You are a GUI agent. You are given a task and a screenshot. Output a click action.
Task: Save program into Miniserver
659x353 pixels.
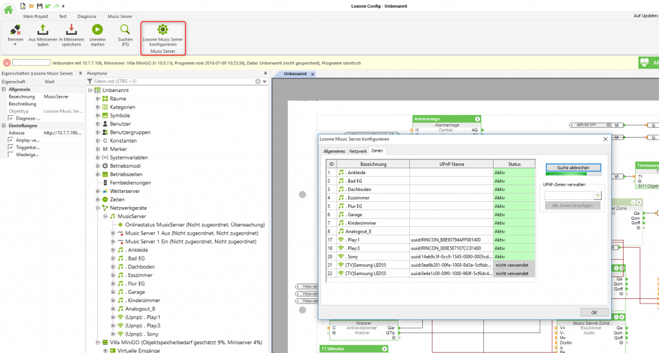point(71,29)
